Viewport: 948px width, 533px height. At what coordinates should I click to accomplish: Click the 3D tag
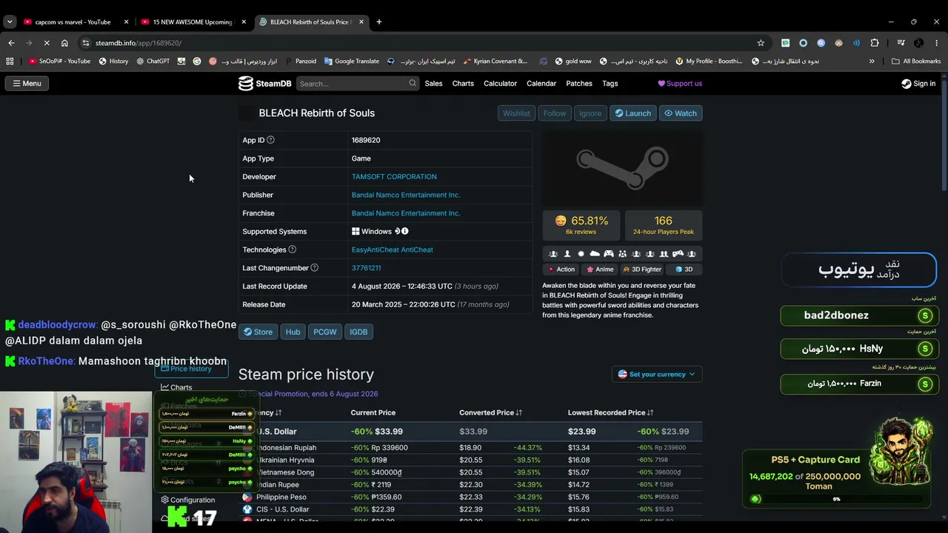coord(684,269)
